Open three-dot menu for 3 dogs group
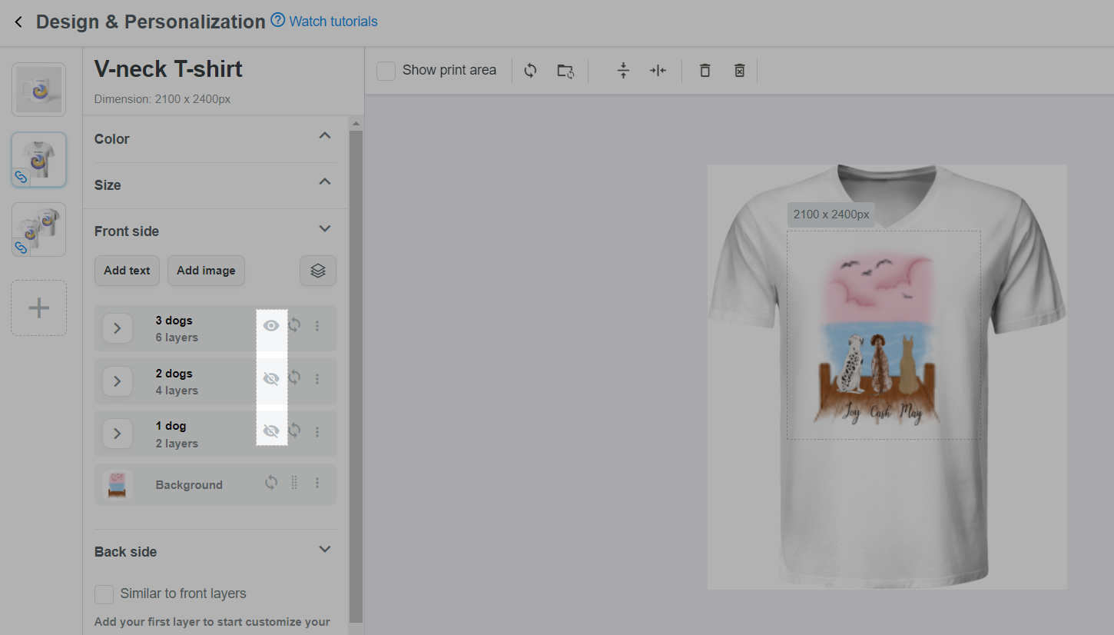 (x=317, y=326)
